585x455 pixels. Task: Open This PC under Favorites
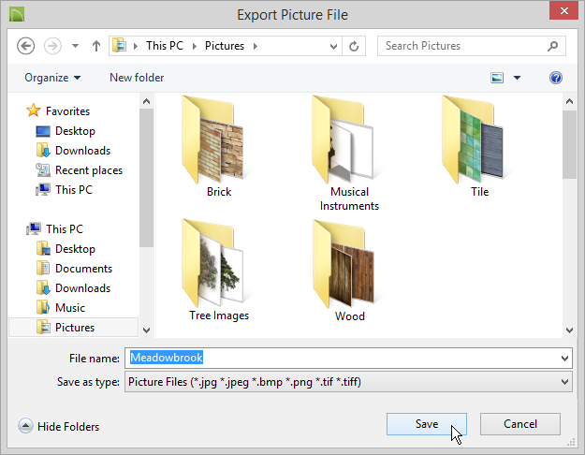pos(64,190)
